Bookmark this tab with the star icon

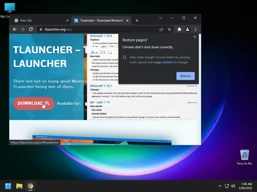pyautogui.click(x=169, y=29)
